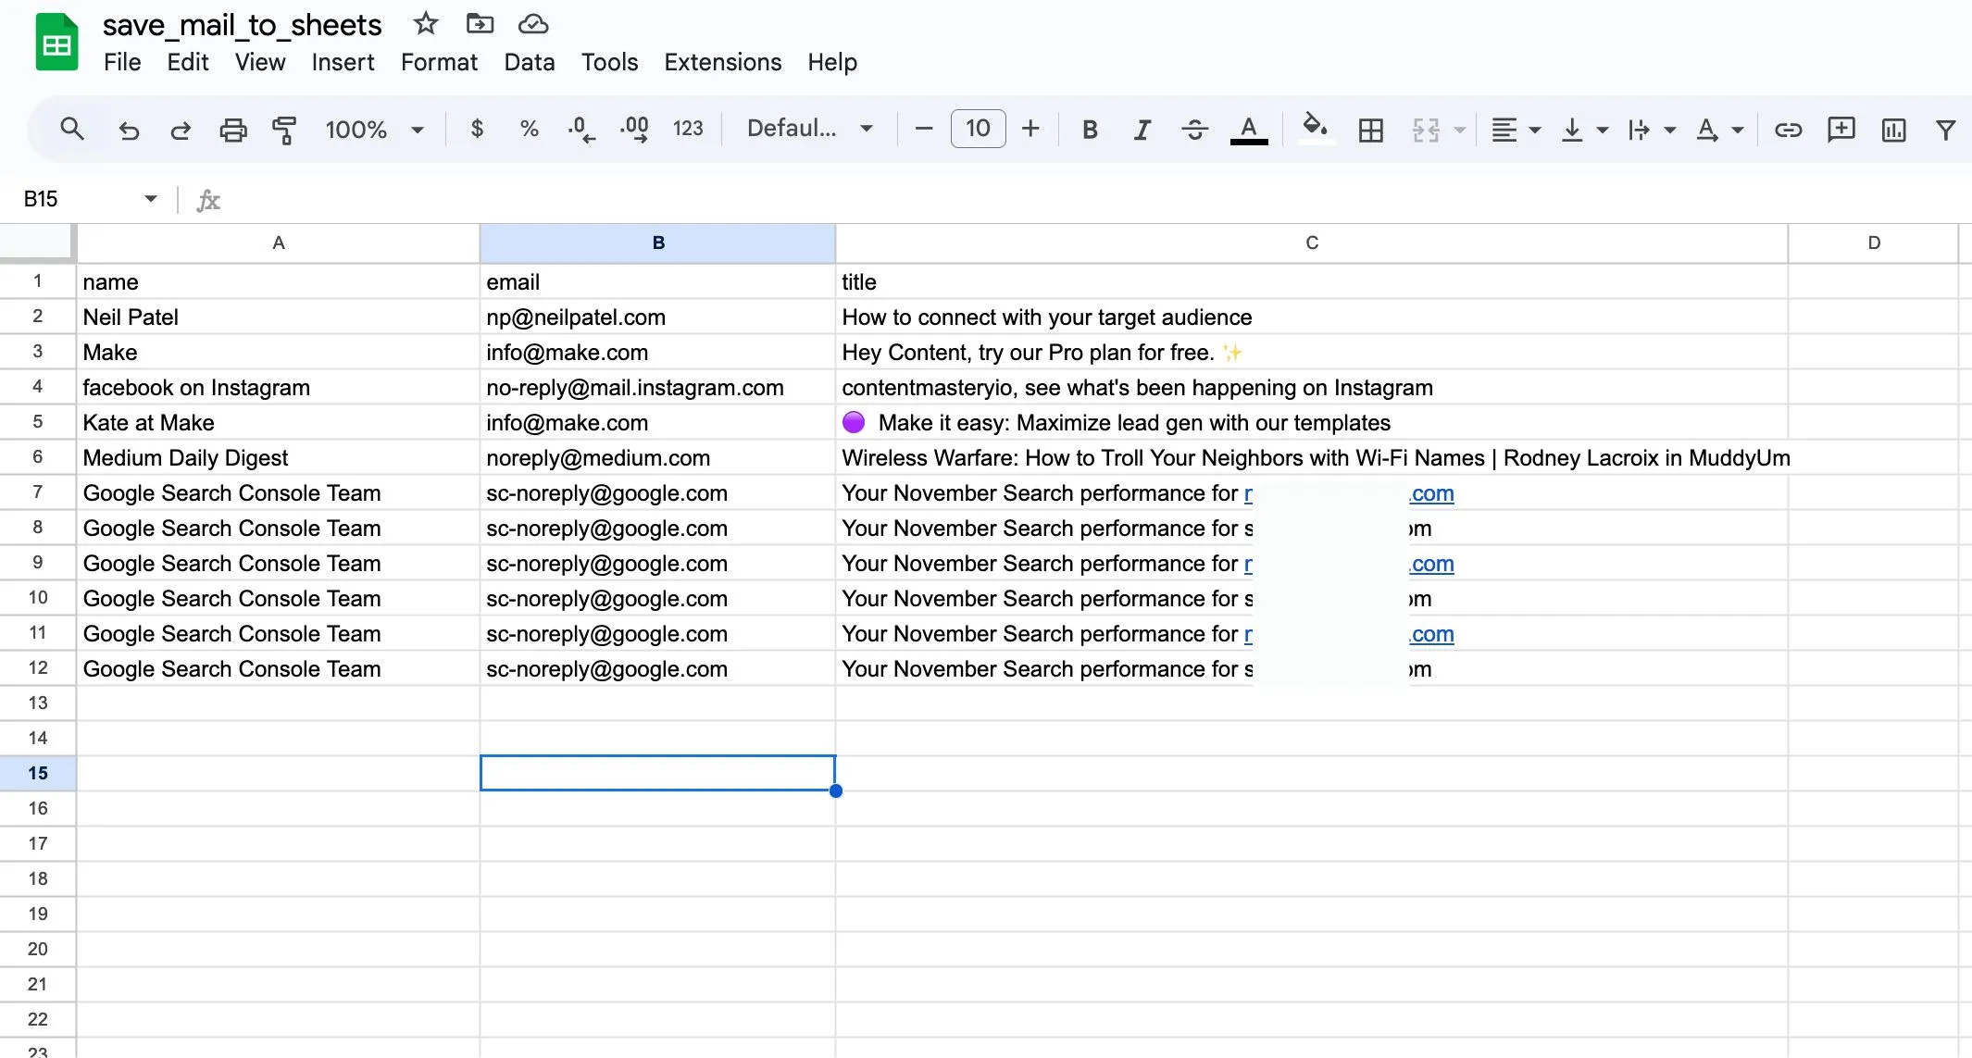Select column C header
This screenshot has width=1972, height=1058.
[1312, 243]
